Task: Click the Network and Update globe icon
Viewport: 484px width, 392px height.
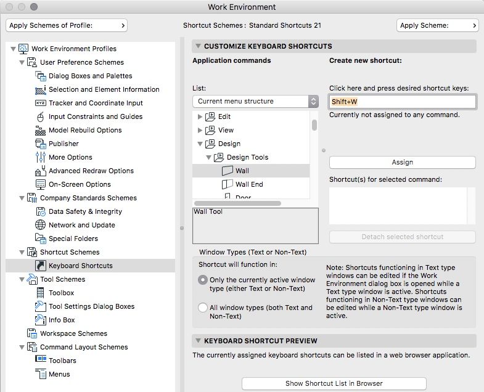Action: click(x=41, y=225)
